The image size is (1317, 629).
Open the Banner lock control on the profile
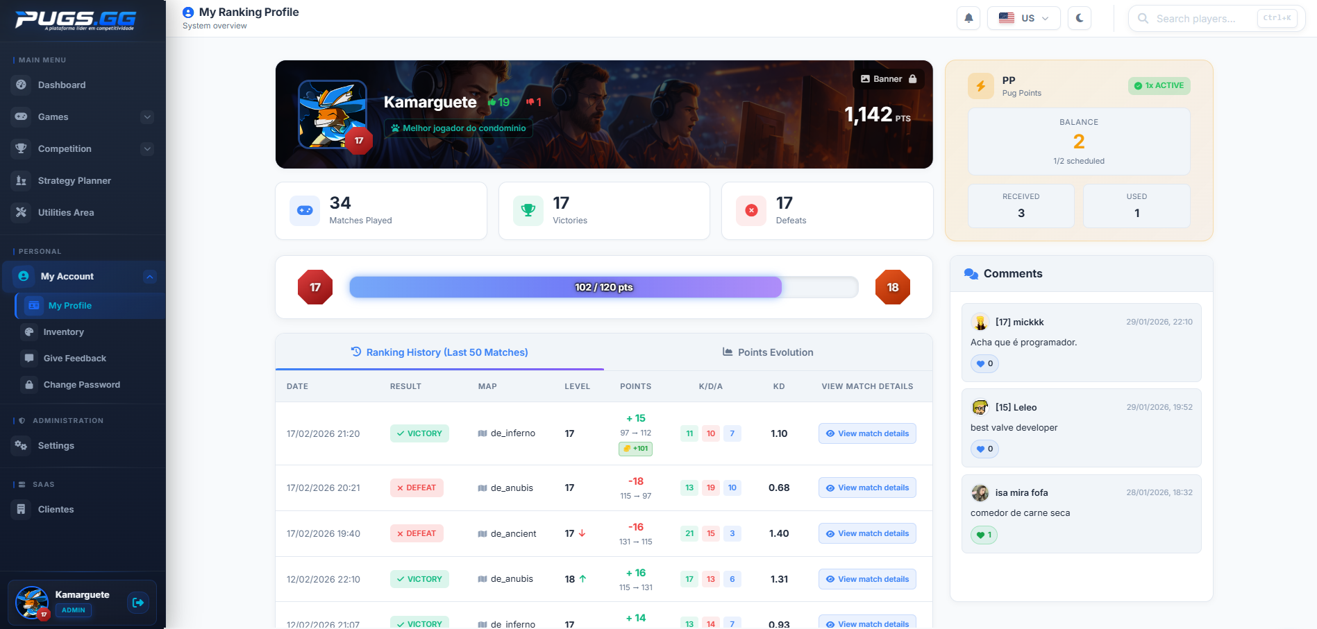point(888,78)
